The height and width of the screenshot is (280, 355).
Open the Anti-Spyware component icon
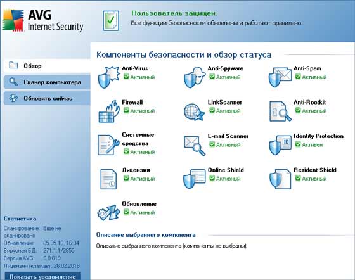pyautogui.click(x=195, y=77)
